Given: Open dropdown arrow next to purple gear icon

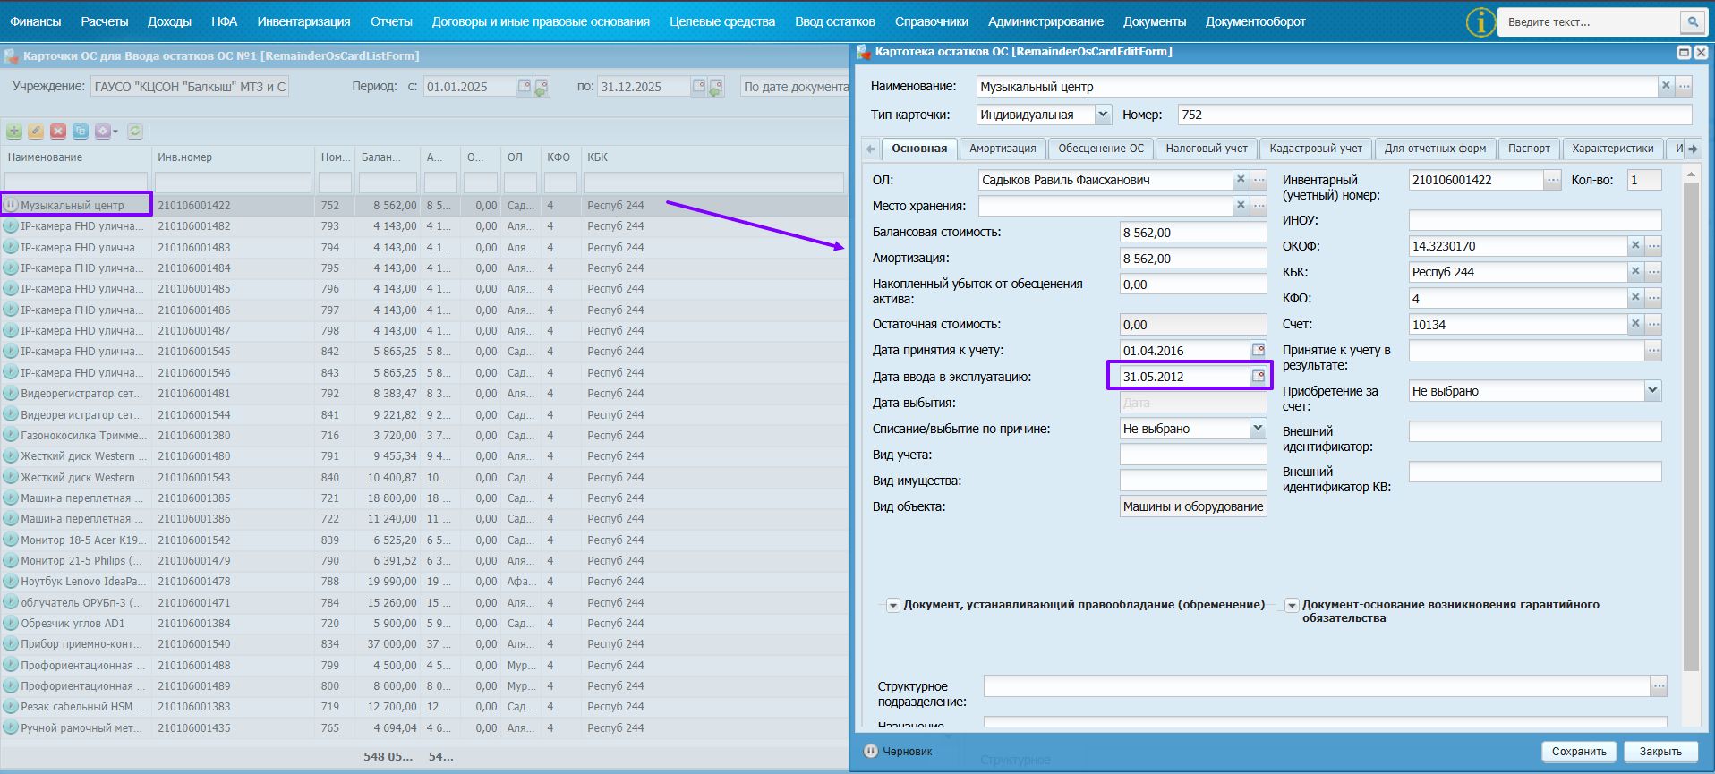Looking at the screenshot, I should pos(115,132).
